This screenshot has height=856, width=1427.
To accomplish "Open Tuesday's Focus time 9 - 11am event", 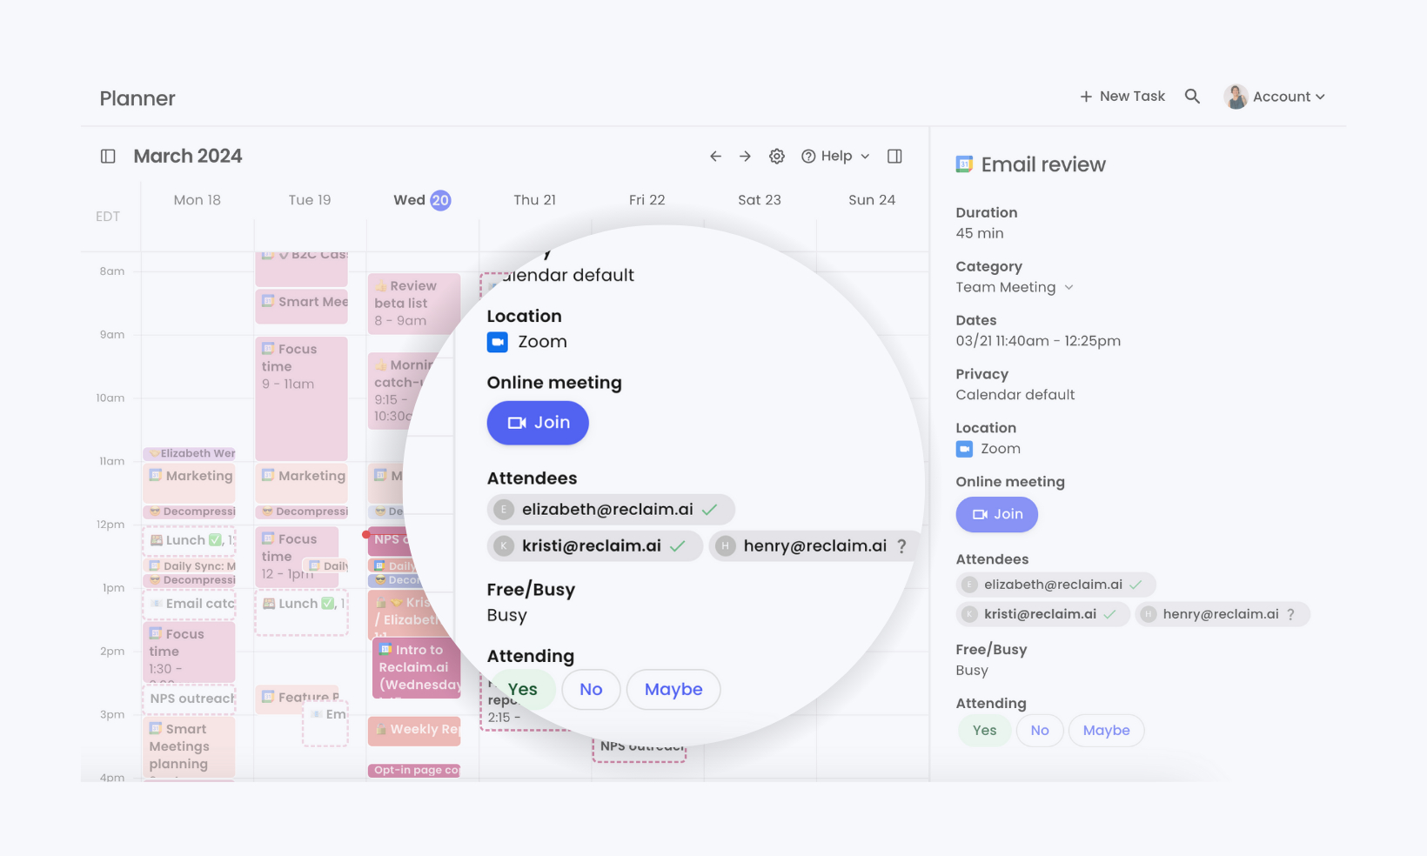I will pos(301,398).
